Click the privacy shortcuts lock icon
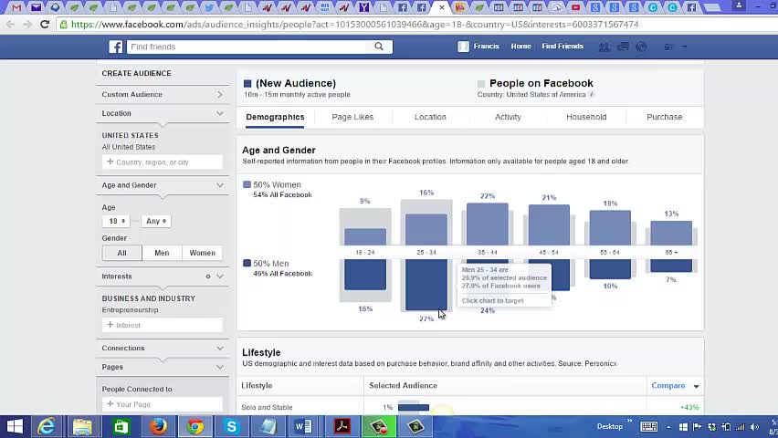778x438 pixels. point(668,47)
